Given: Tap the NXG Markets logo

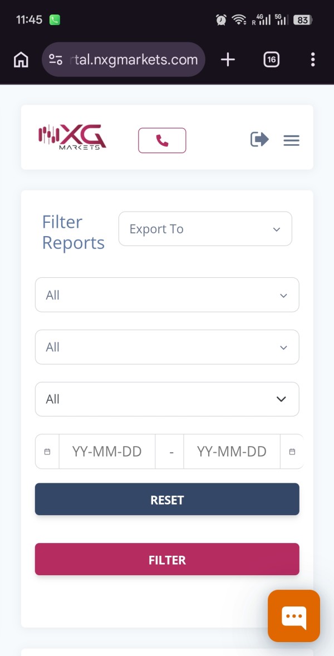Looking at the screenshot, I should point(72,138).
